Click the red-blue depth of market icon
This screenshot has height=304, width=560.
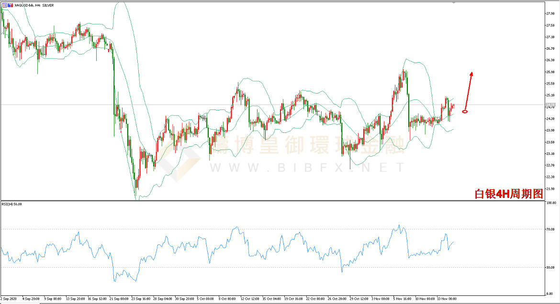tap(10, 5)
